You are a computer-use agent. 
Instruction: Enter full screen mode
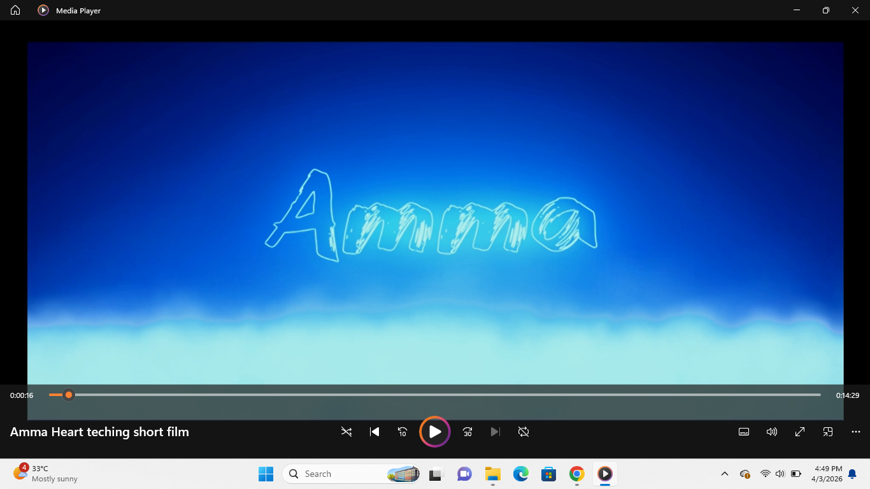coord(800,432)
